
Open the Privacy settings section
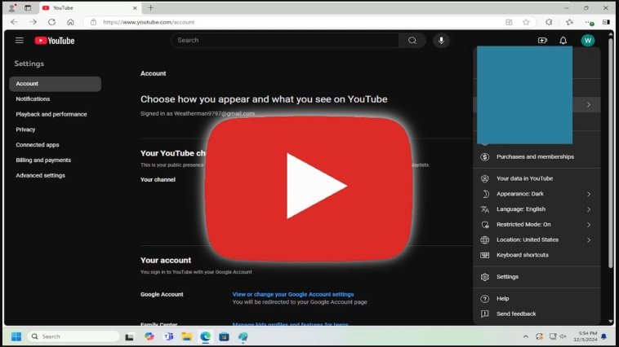tap(56, 130)
